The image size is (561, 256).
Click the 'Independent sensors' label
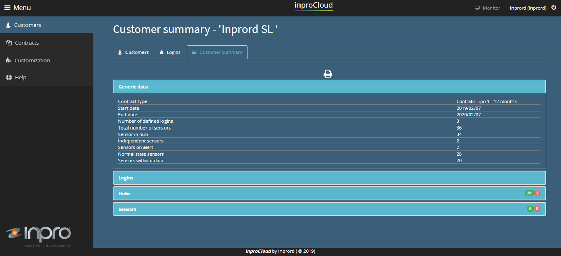click(141, 141)
